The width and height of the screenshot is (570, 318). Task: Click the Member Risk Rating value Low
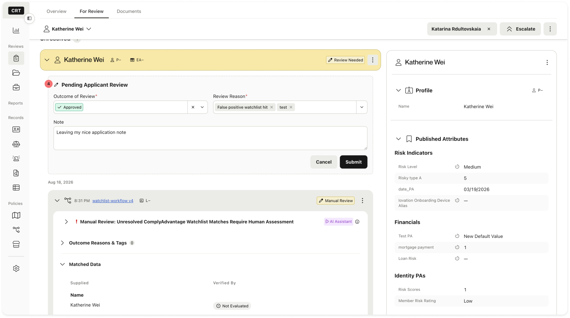(468, 301)
